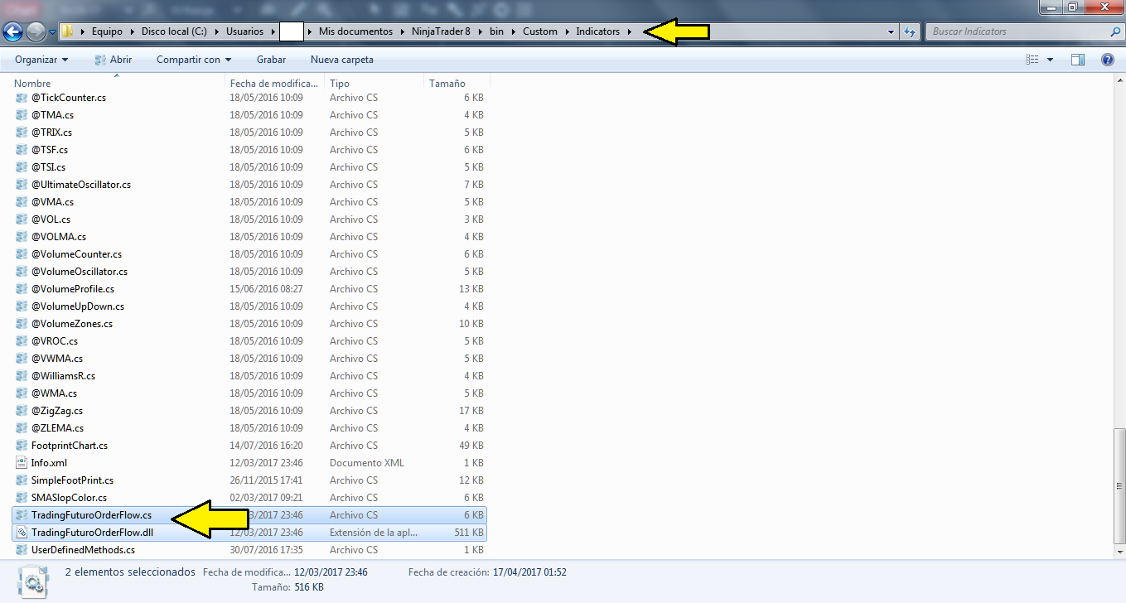Select the file named @VROC.cs
This screenshot has height=603, width=1126.
coord(55,341)
